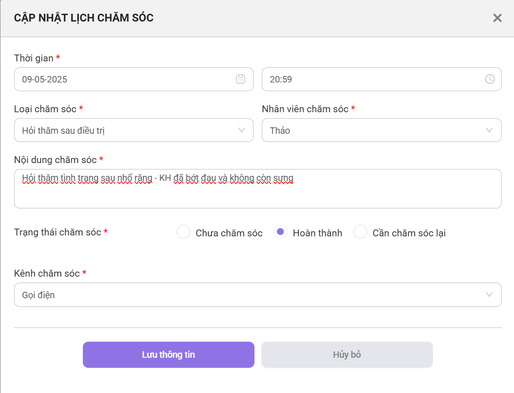Click the Cần chăm sóc lại label text
Viewport: 514px width, 393px height.
(x=409, y=233)
